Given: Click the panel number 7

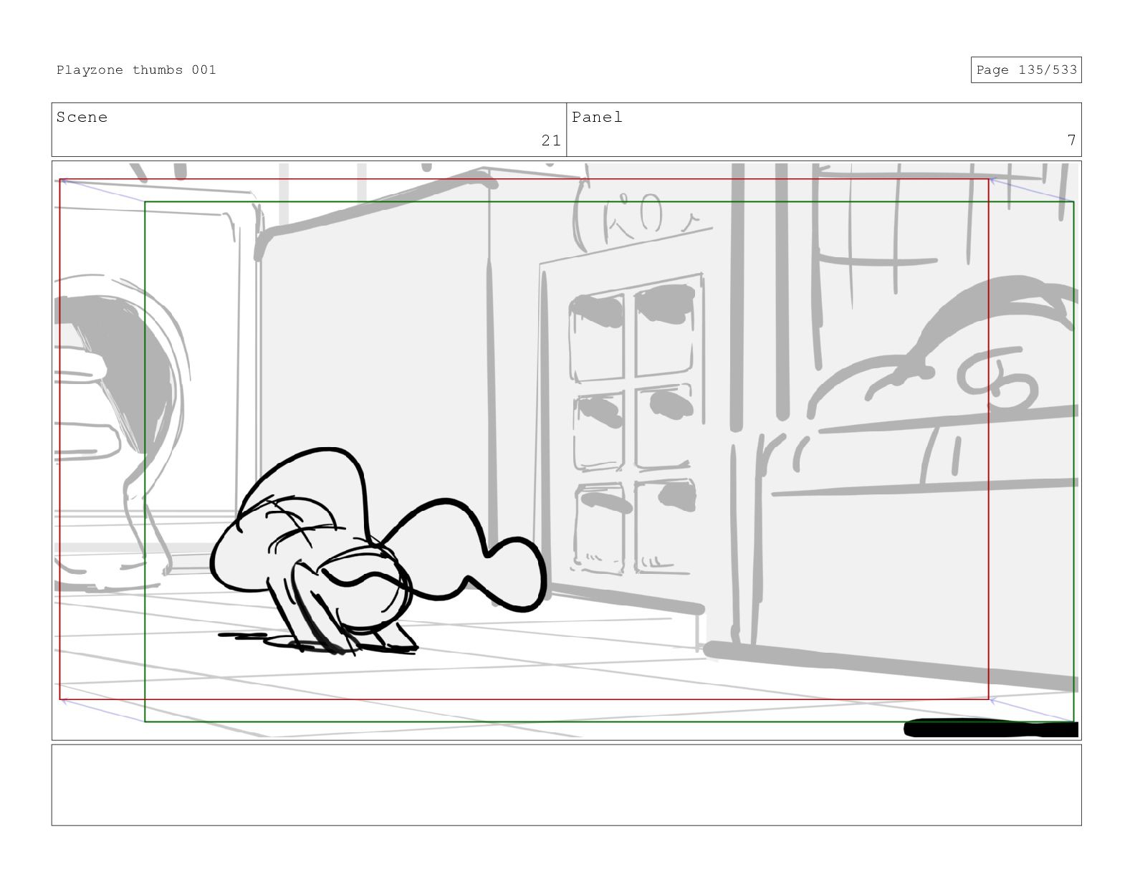Looking at the screenshot, I should coord(1071,140).
